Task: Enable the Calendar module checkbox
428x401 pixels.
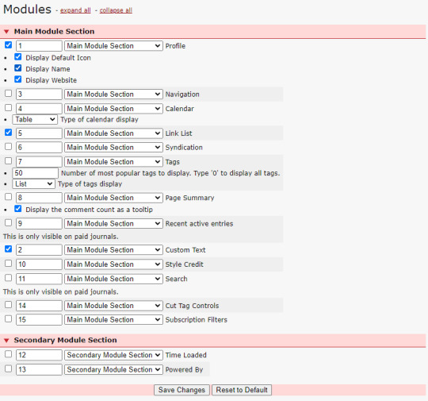Action: coord(9,108)
